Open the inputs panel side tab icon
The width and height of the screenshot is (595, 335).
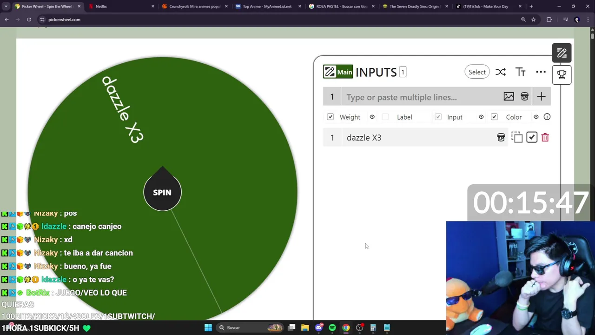(562, 53)
